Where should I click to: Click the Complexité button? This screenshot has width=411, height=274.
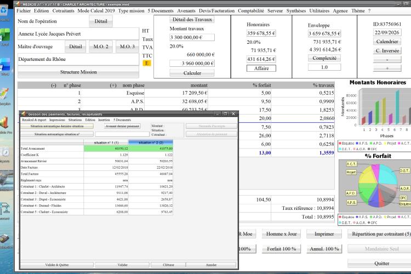(x=324, y=58)
